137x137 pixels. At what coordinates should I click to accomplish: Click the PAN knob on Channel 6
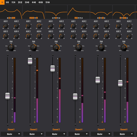point(124,48)
